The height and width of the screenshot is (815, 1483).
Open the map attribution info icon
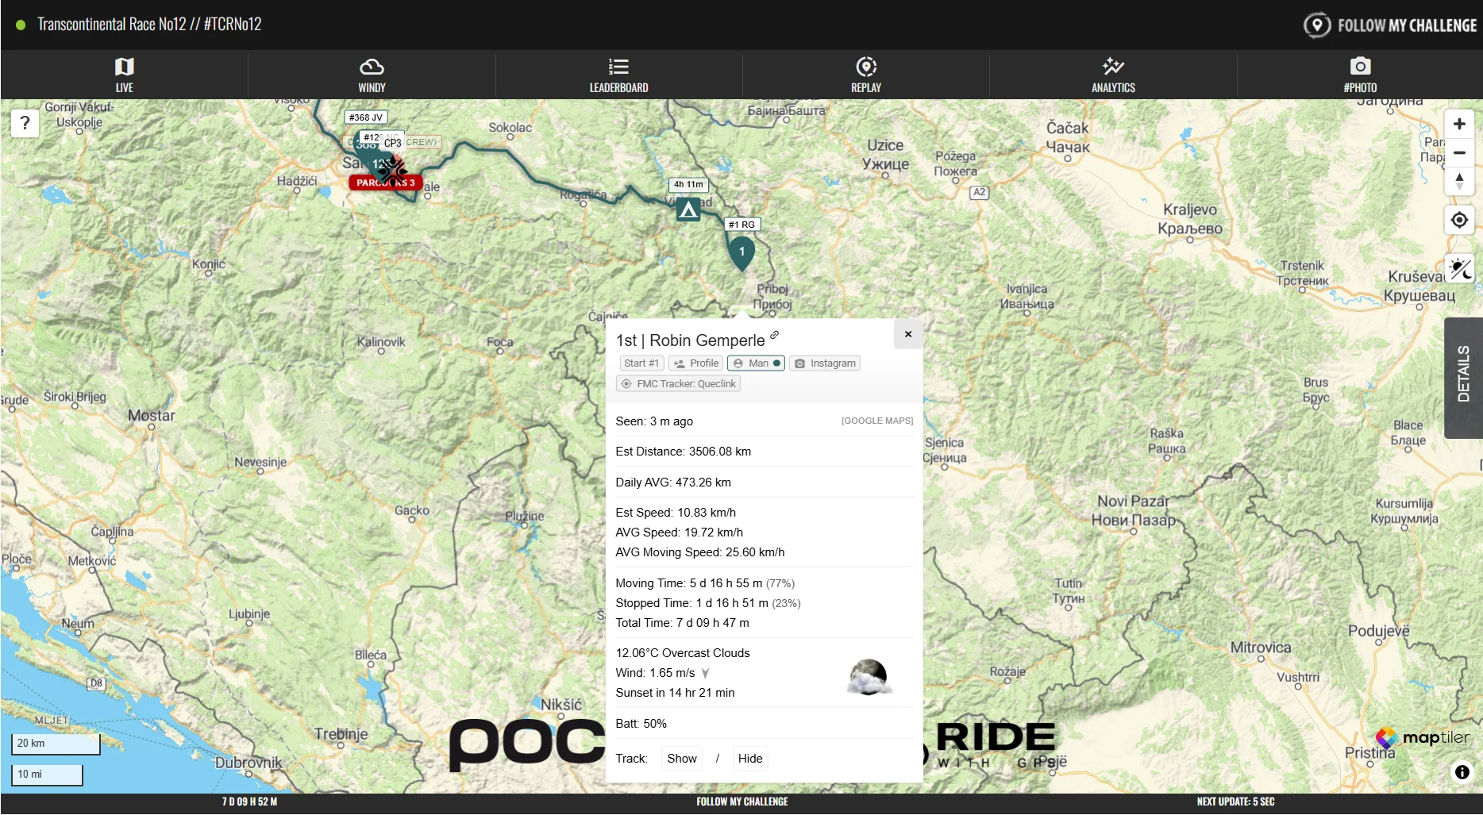pyautogui.click(x=1462, y=772)
